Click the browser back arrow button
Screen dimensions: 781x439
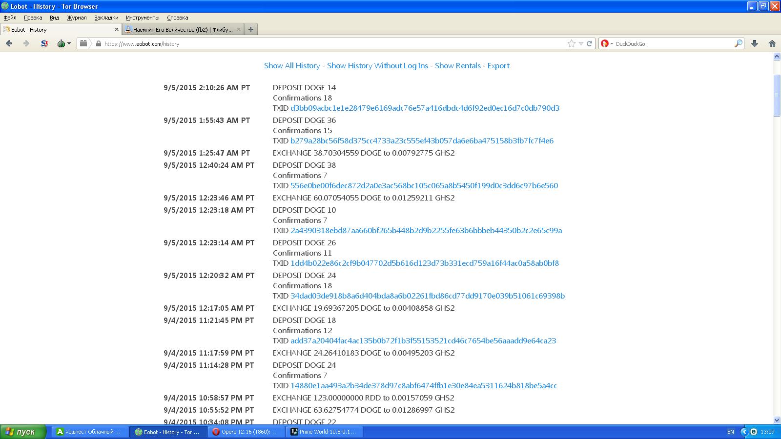(9, 43)
